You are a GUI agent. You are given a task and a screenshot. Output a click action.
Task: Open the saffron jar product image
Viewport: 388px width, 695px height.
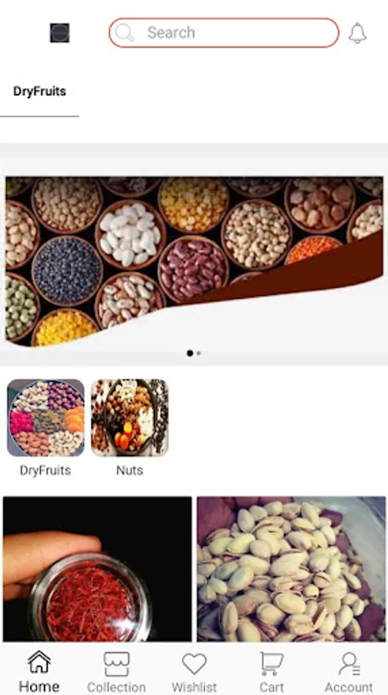97,568
